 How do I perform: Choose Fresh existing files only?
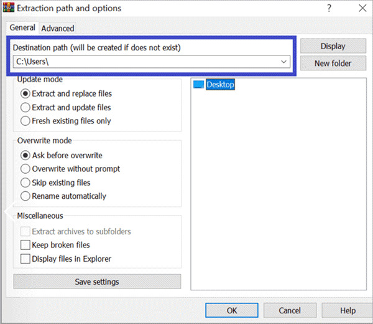(25, 121)
